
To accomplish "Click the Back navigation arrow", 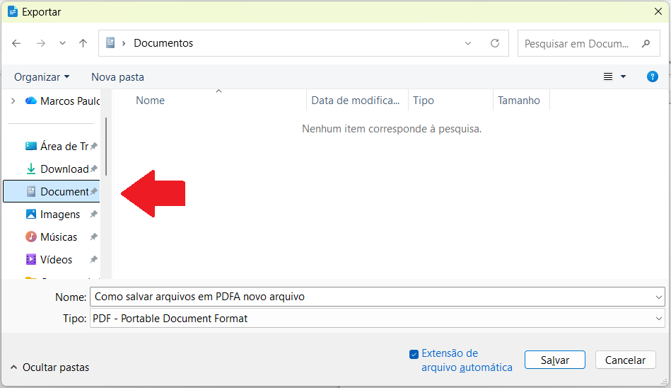I will (x=16, y=43).
